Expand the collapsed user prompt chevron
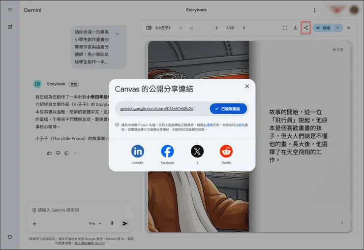The height and width of the screenshot is (250, 364). (x=117, y=34)
